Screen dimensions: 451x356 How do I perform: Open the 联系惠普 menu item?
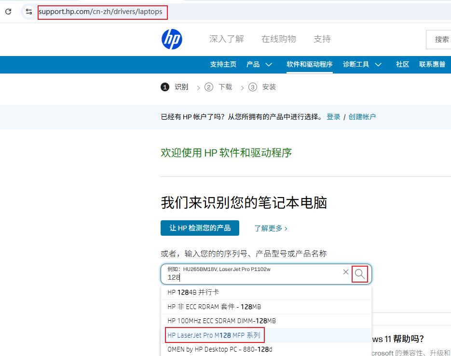[x=432, y=64]
